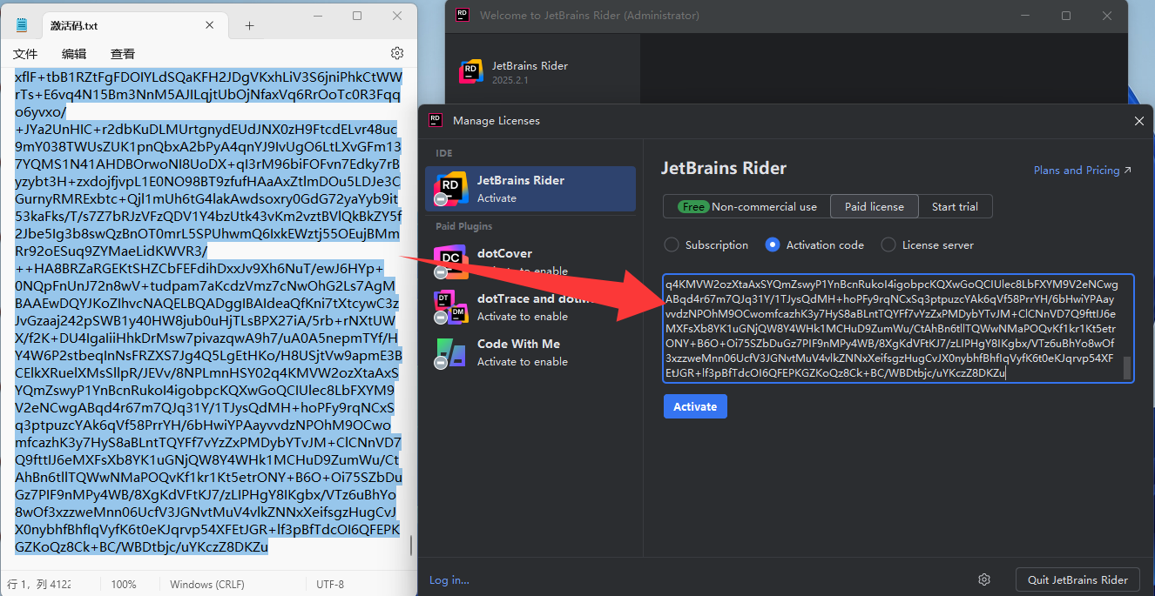Select dotTrace and dotMemory plugin entry
Viewport: 1155px width, 596px height.
pyautogui.click(x=530, y=307)
